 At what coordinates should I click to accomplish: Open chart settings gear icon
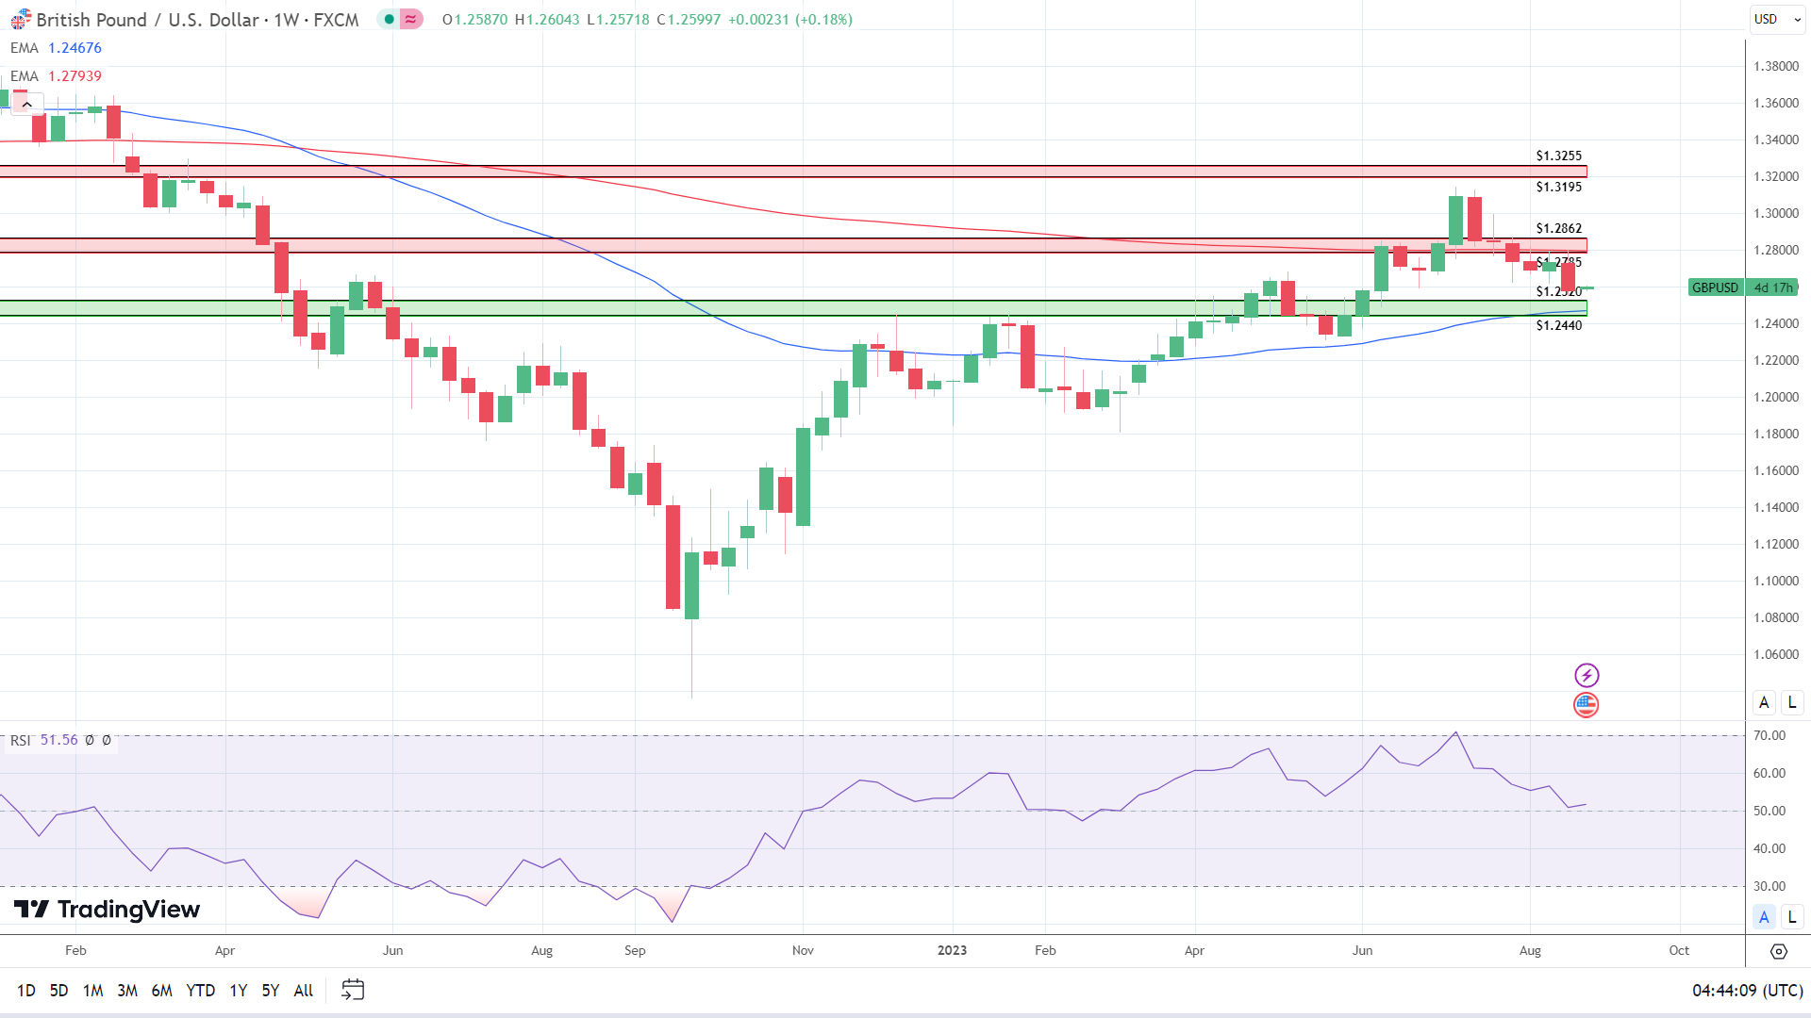pos(1779,951)
